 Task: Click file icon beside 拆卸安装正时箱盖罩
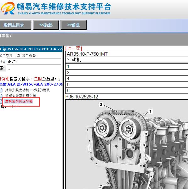point(1,96)
